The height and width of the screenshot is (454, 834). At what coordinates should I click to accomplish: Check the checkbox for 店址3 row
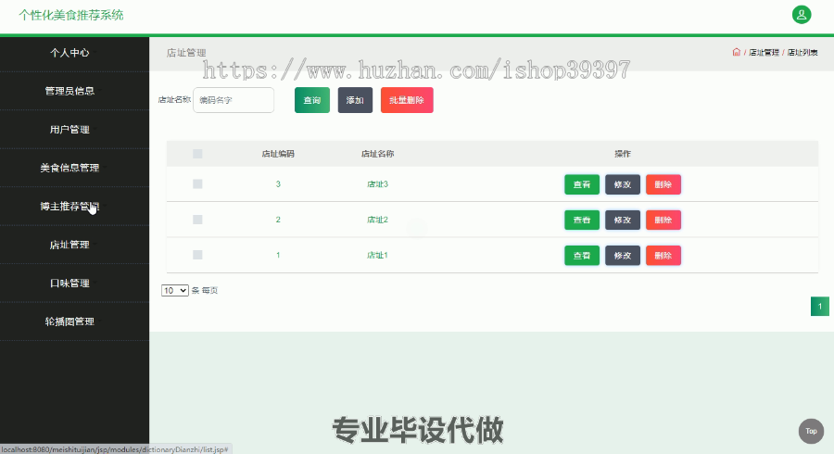point(197,184)
